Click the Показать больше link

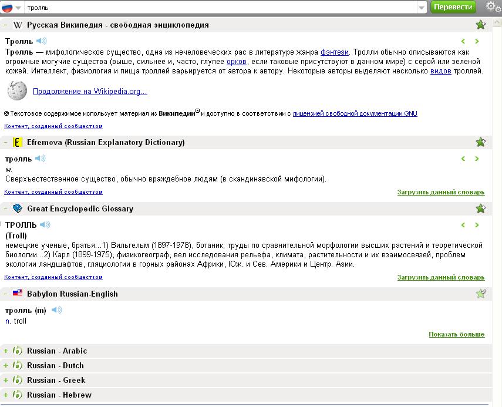click(x=457, y=334)
